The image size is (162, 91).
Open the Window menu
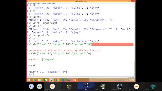click(49, 3)
